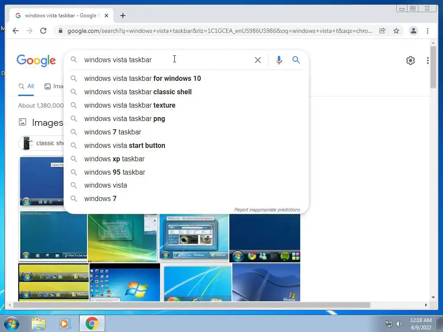The image size is (443, 332).
Task: Select the Chrome taskbar button
Action: click(x=92, y=323)
